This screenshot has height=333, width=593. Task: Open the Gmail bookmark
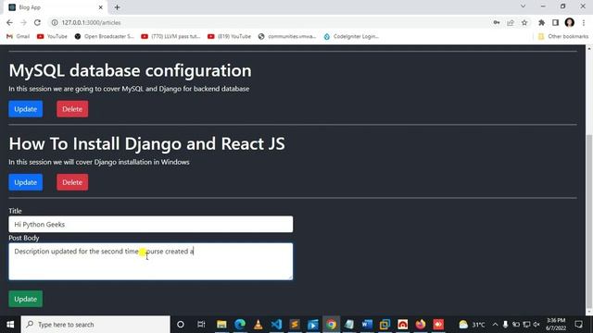[x=19, y=36]
